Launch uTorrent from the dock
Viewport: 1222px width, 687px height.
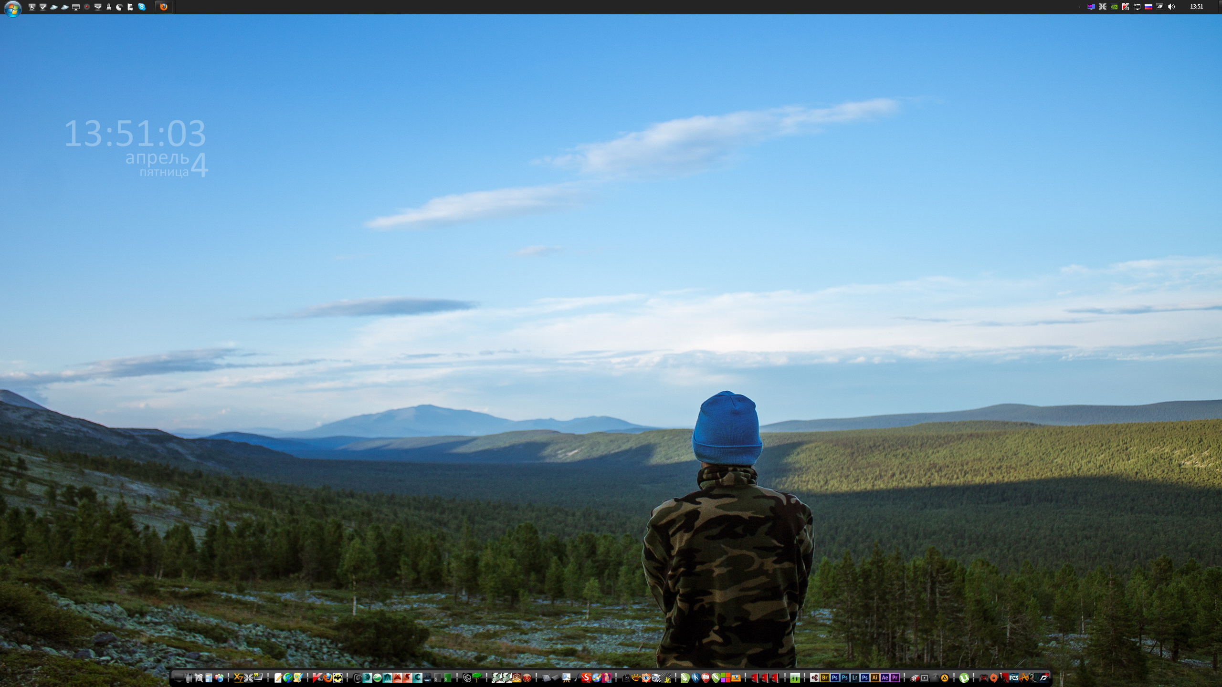(x=964, y=677)
